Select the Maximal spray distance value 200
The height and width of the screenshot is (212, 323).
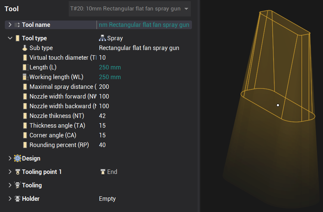pyautogui.click(x=104, y=87)
